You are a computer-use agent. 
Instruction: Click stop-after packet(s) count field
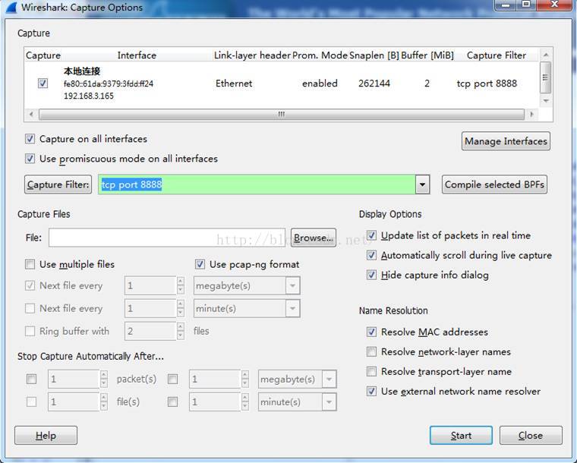pos(74,380)
